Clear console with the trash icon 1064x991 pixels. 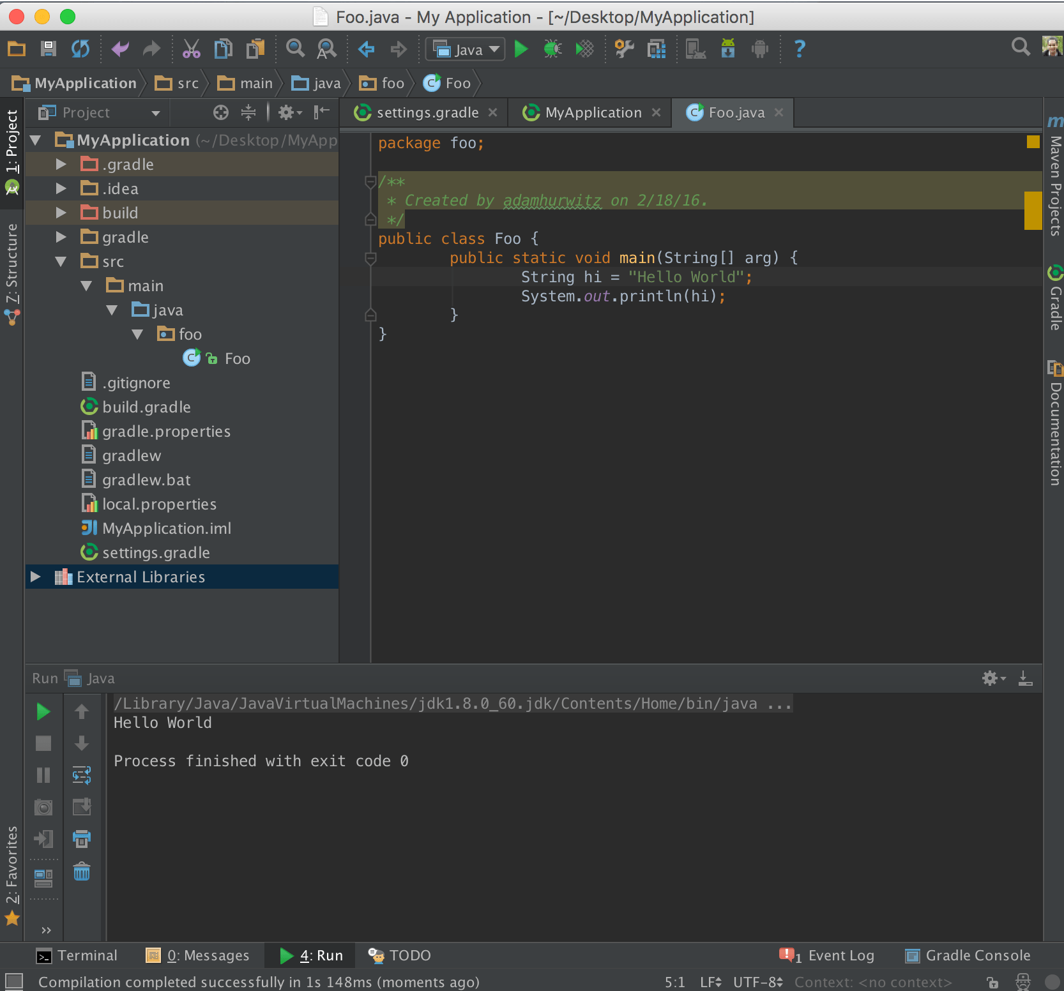pyautogui.click(x=82, y=872)
